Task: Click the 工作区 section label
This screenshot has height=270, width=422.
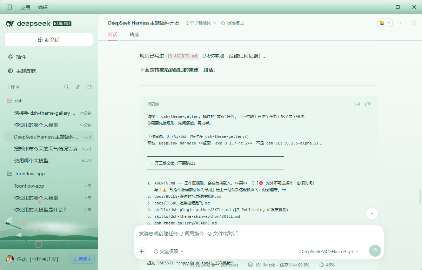Action: [x=13, y=87]
